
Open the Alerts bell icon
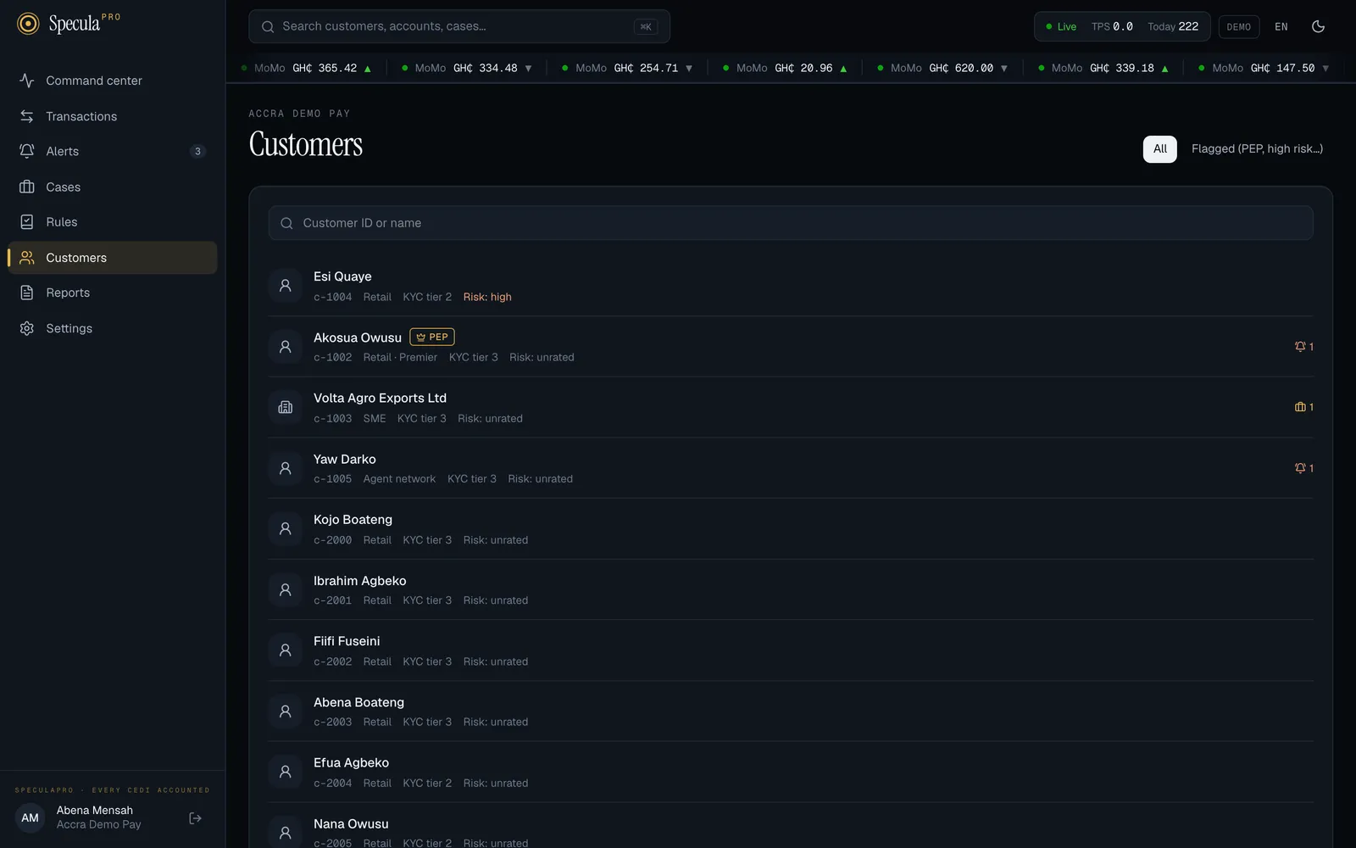(27, 151)
